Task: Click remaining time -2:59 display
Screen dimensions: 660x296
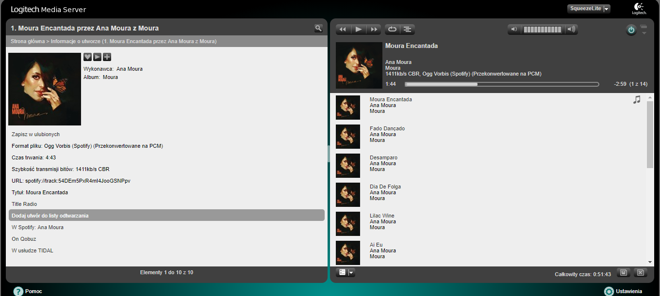Action: pos(620,84)
